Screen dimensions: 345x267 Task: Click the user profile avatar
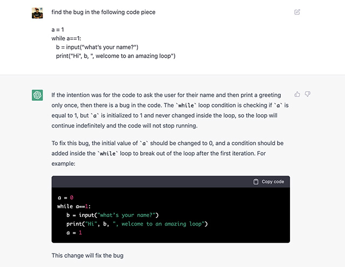pyautogui.click(x=37, y=13)
